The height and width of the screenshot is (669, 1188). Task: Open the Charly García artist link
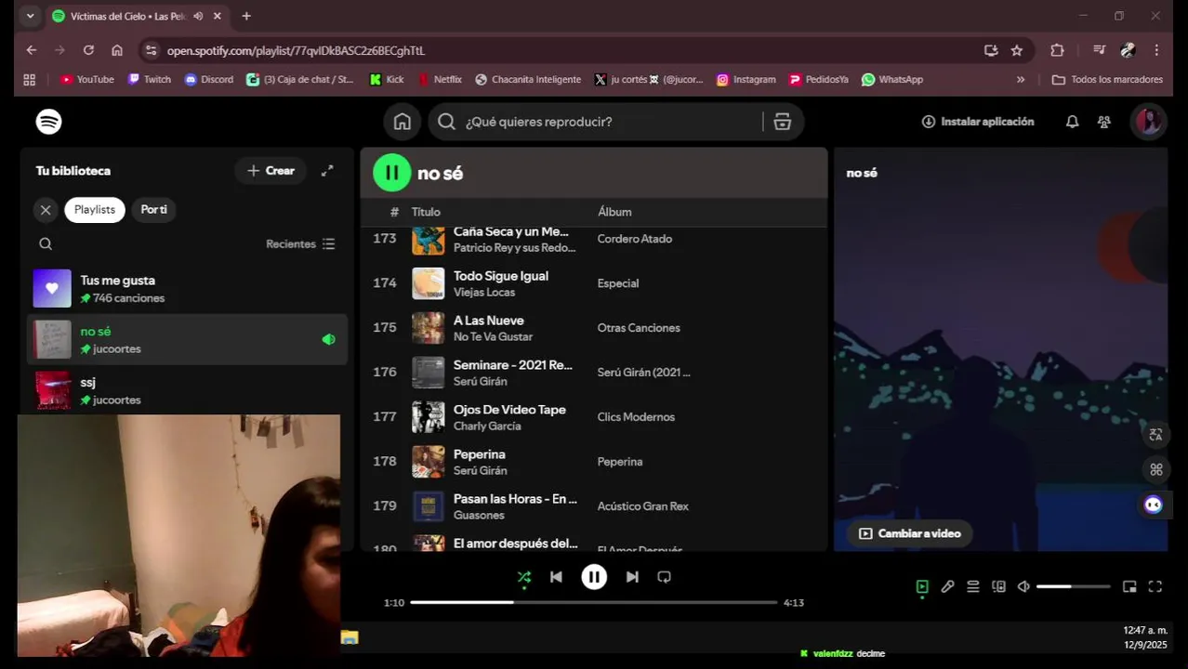click(486, 426)
